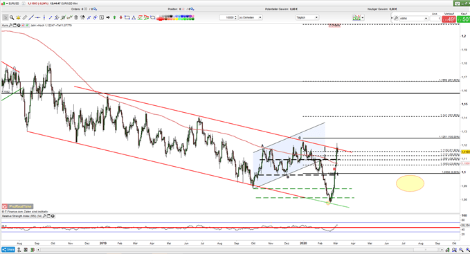Select the horizontal line tool

(x=37, y=18)
